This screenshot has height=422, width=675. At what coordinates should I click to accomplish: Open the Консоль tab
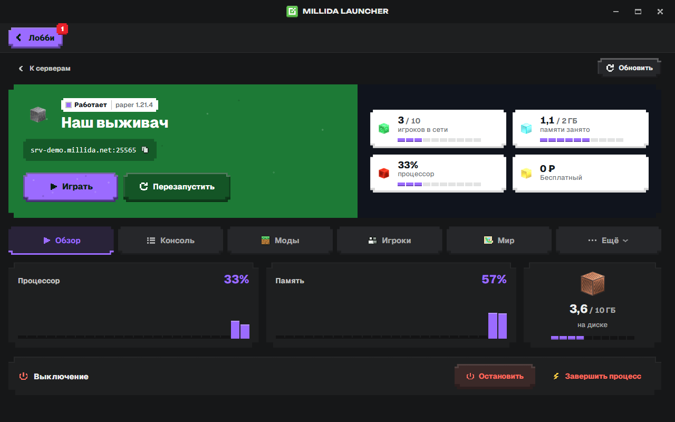point(170,241)
